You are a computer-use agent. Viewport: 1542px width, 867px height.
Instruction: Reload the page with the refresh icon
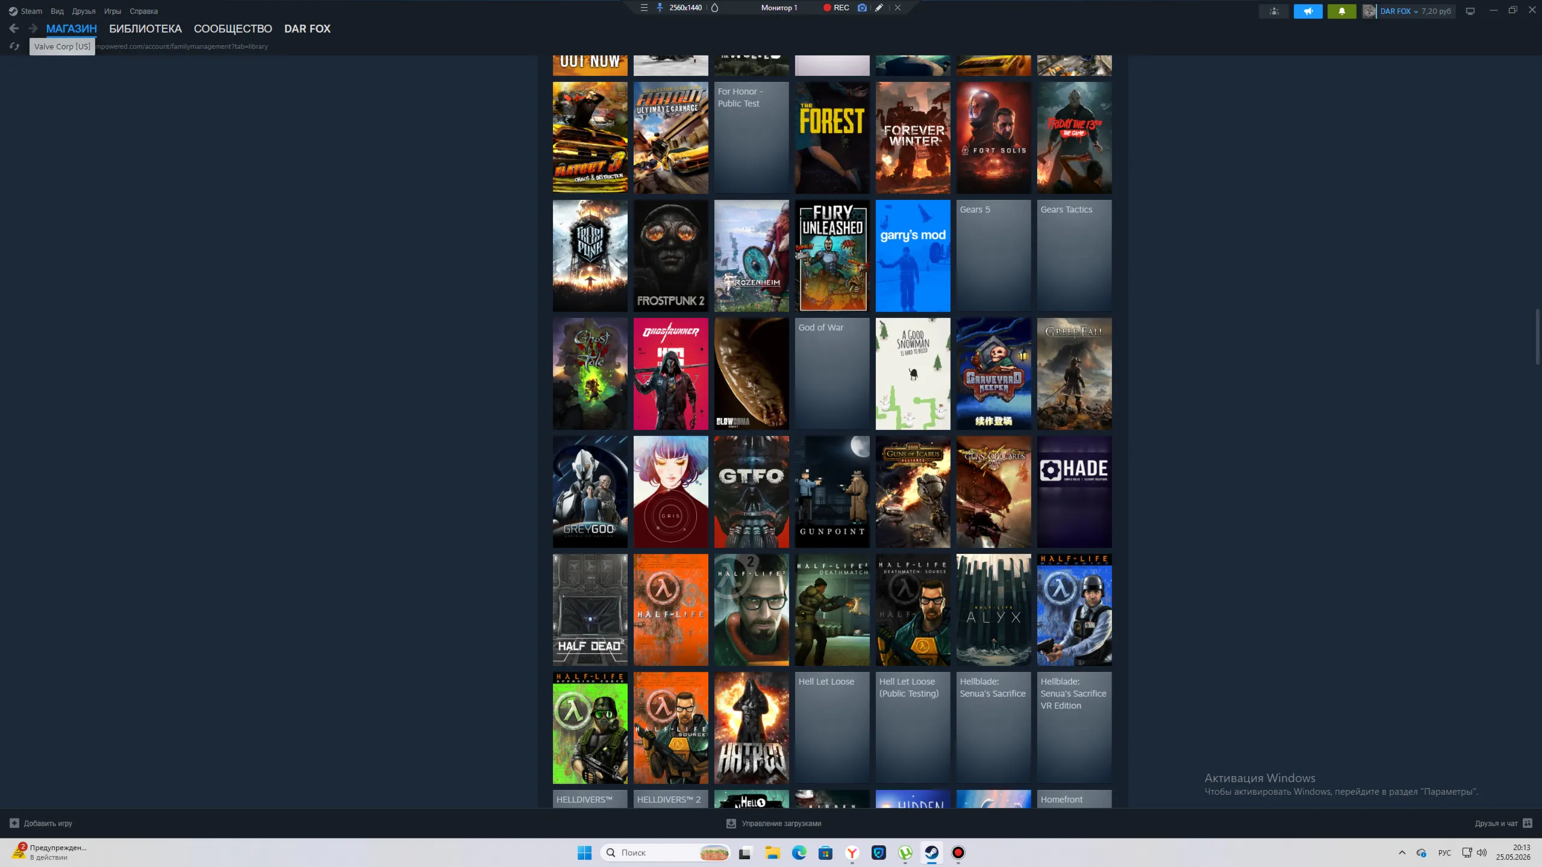(14, 46)
